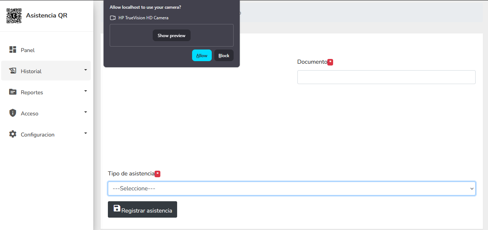This screenshot has height=230, width=488.
Task: Click the Historial sidebar icon
Action: tap(13, 71)
